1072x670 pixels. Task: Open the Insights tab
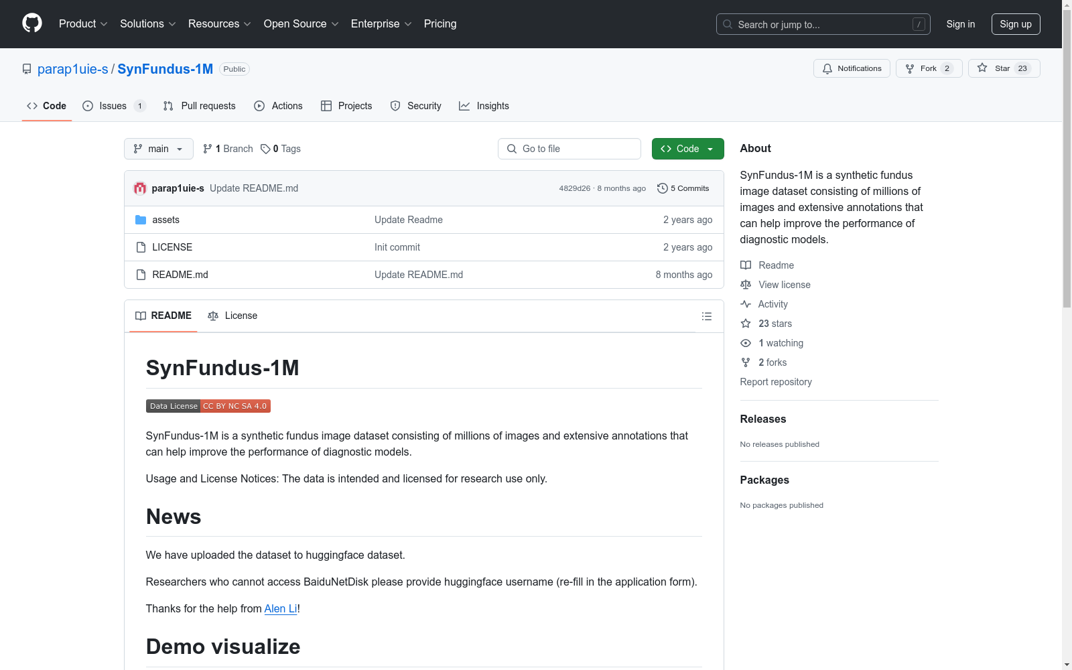484,106
